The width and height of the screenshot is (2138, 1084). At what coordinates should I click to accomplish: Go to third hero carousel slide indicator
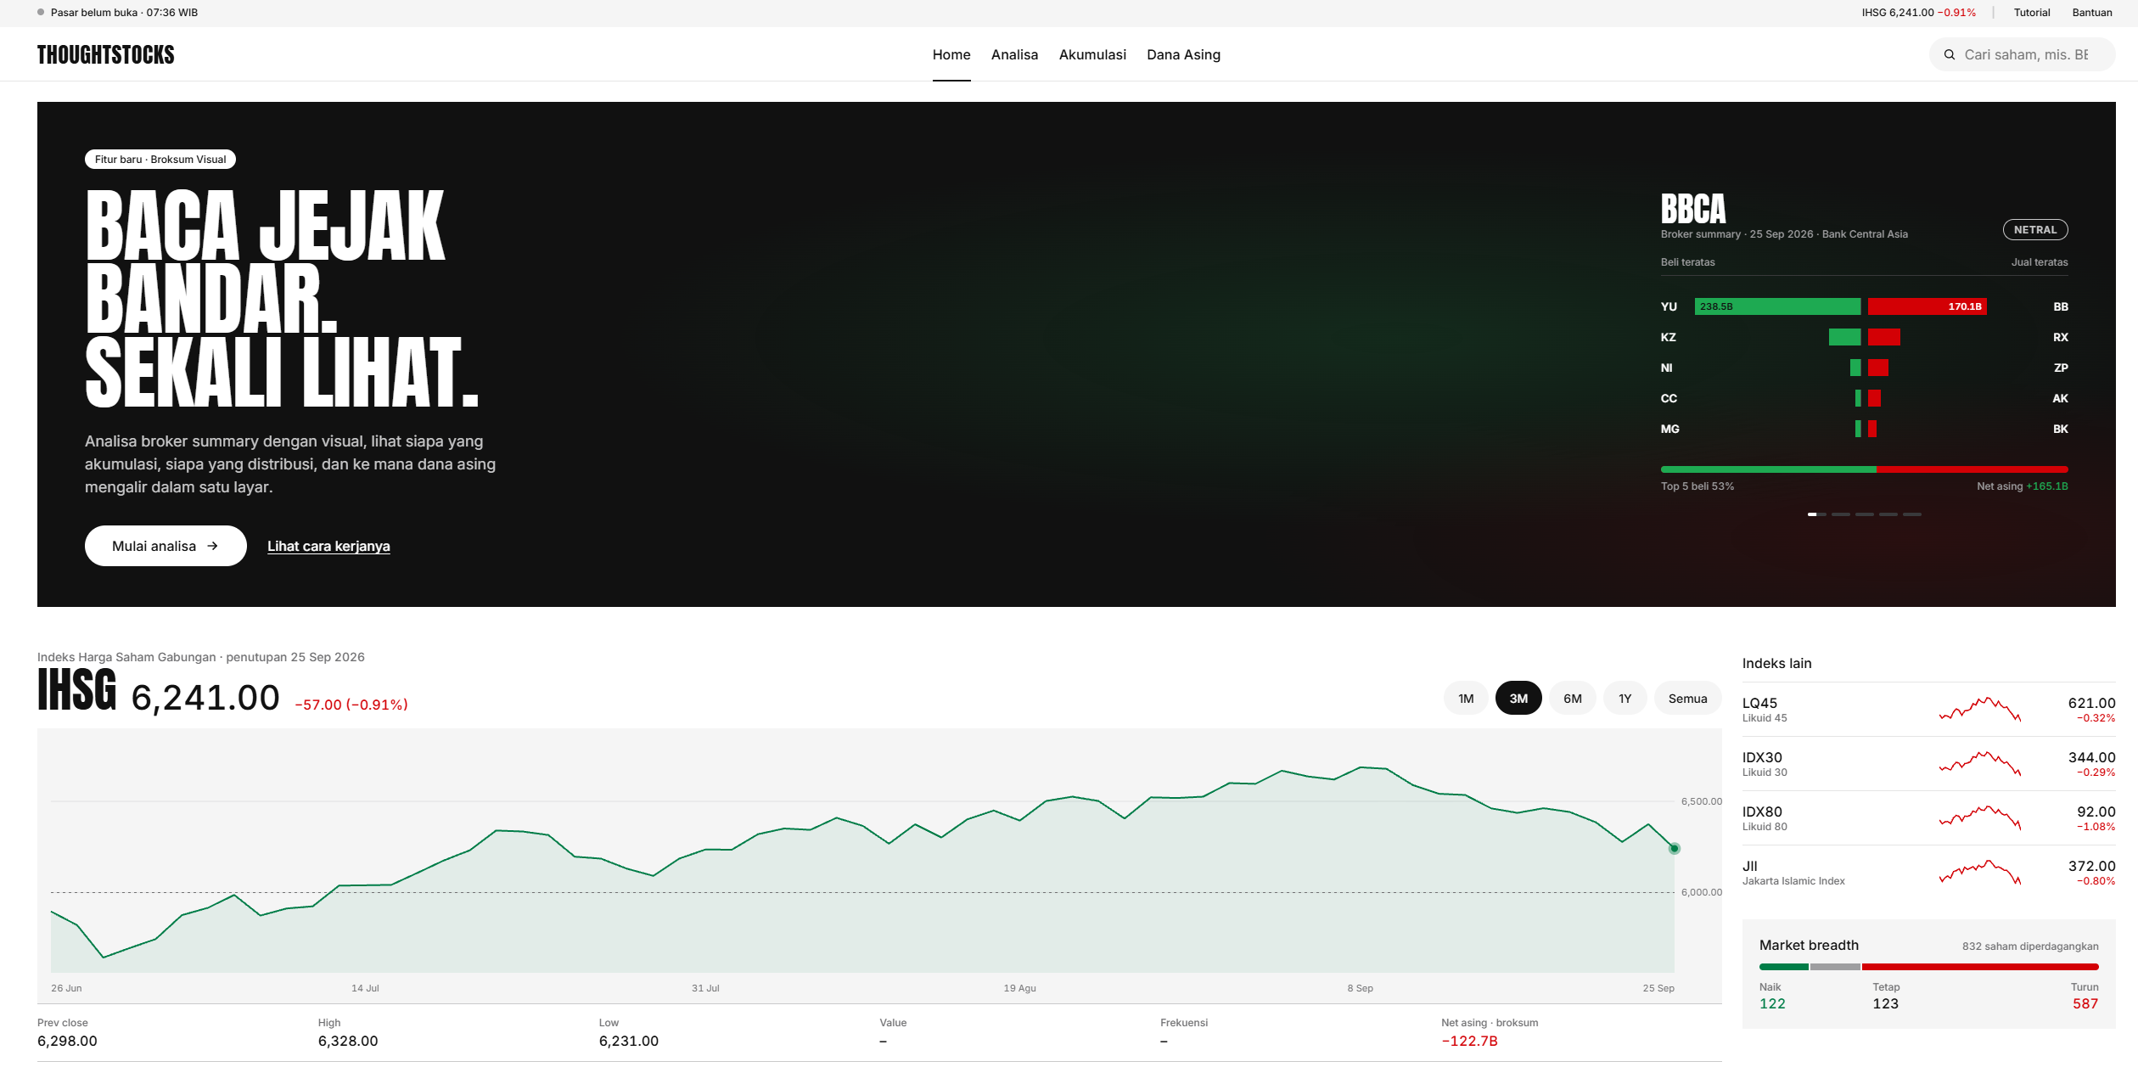(1864, 514)
